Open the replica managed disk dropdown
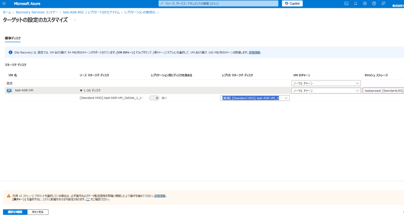The height and width of the screenshot is (216, 404). [x=255, y=98]
